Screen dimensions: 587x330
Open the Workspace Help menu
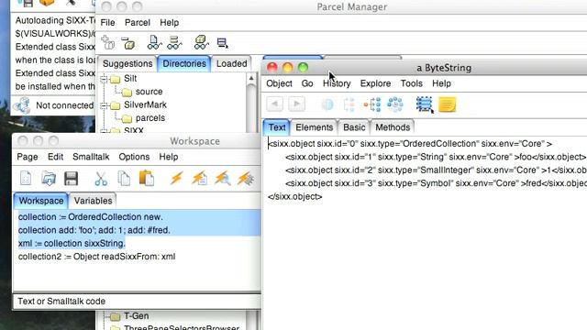click(x=169, y=157)
